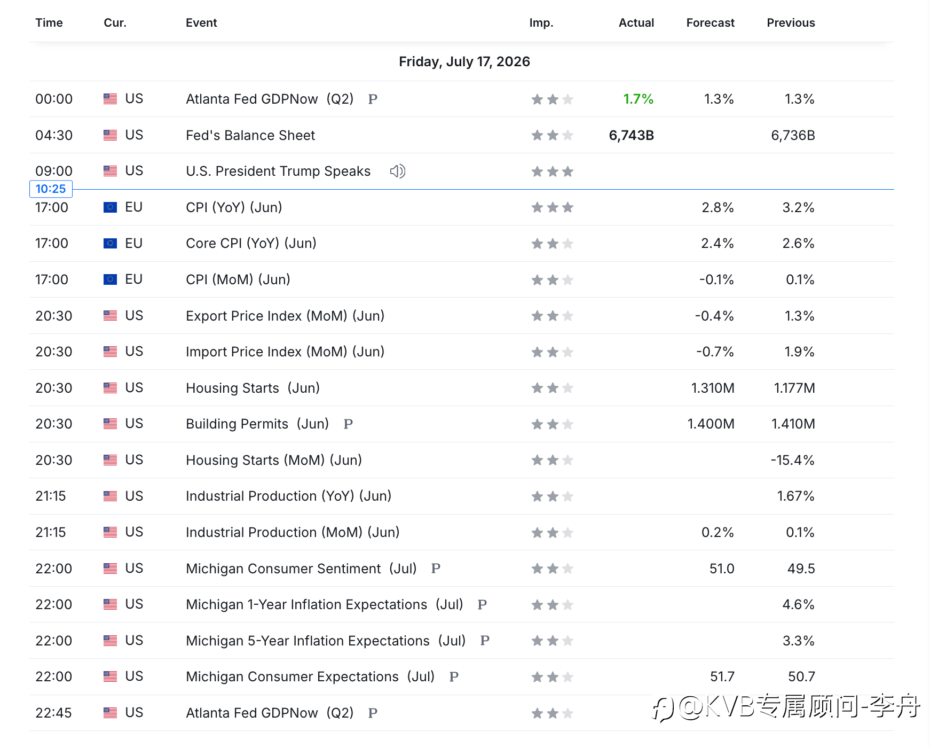Image resolution: width=930 pixels, height=747 pixels.
Task: Open the CPI (MoM) (Jun) event
Action: (x=238, y=279)
